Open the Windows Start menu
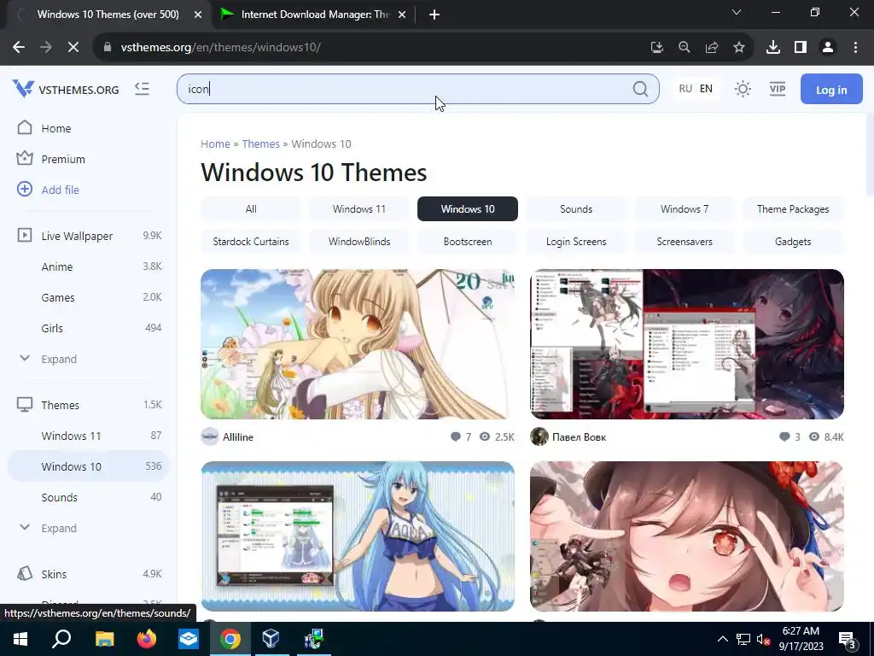 coord(20,639)
